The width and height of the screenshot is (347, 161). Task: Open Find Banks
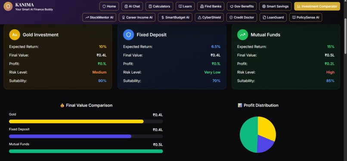click(211, 6)
